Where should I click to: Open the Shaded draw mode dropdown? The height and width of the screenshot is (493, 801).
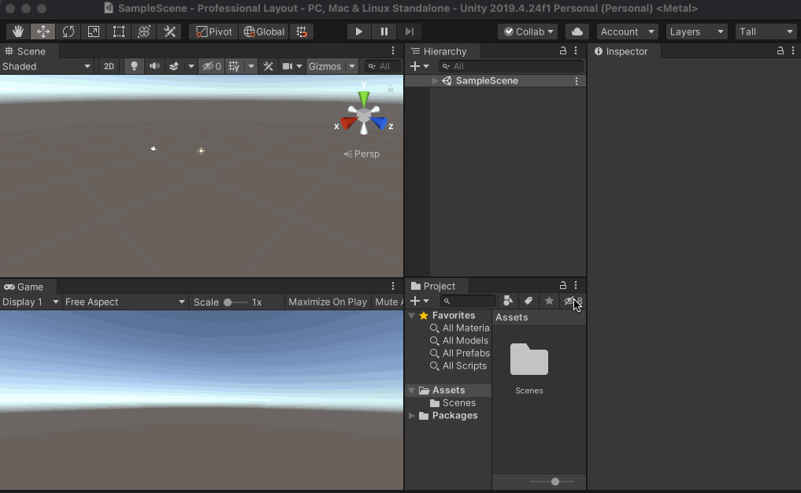tap(46, 66)
